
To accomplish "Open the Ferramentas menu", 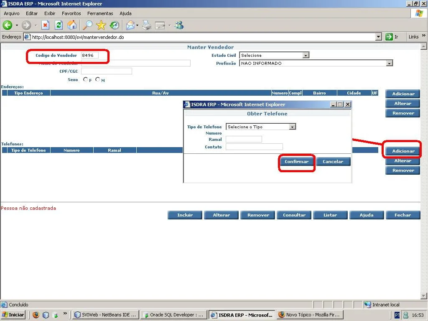I will 100,13.
